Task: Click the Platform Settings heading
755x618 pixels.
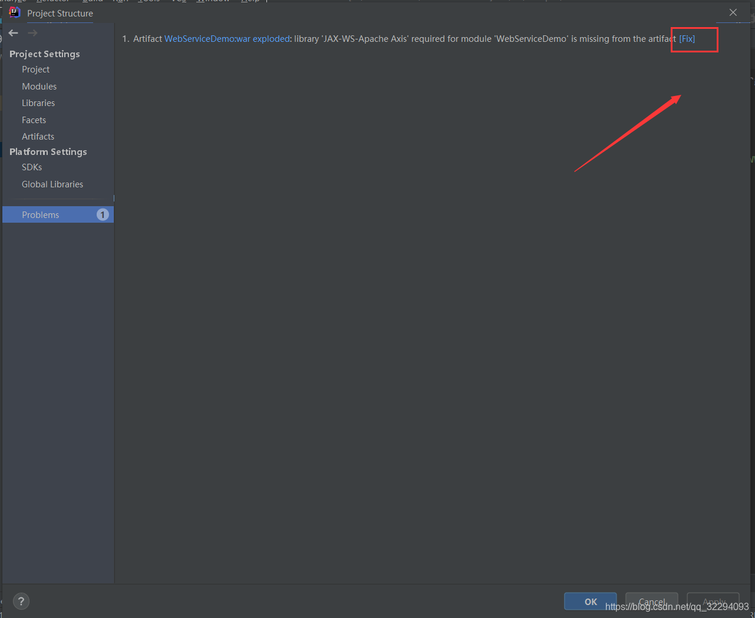Action: click(x=48, y=151)
